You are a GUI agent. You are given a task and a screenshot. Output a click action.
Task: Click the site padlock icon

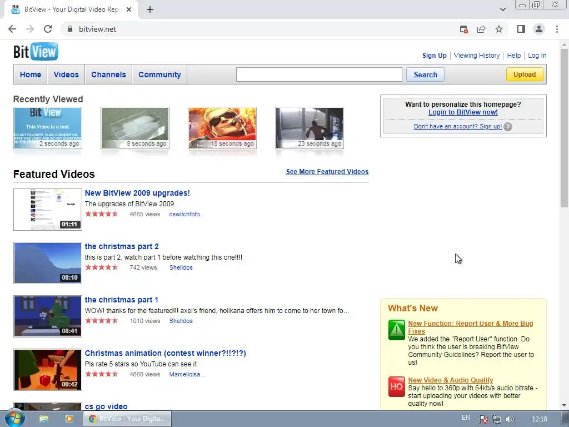tap(70, 29)
